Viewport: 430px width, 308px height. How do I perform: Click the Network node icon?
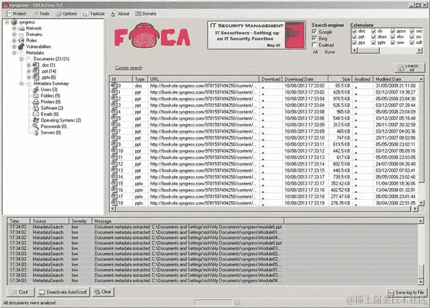pos(21,28)
